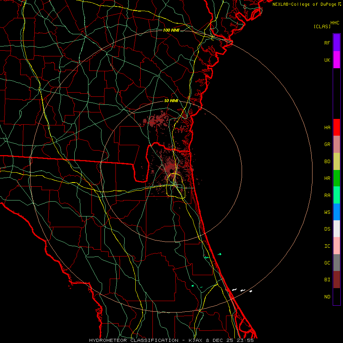Click the DS white legend swatch
Image resolution: width=343 pixels, height=343 pixels.
point(337,229)
